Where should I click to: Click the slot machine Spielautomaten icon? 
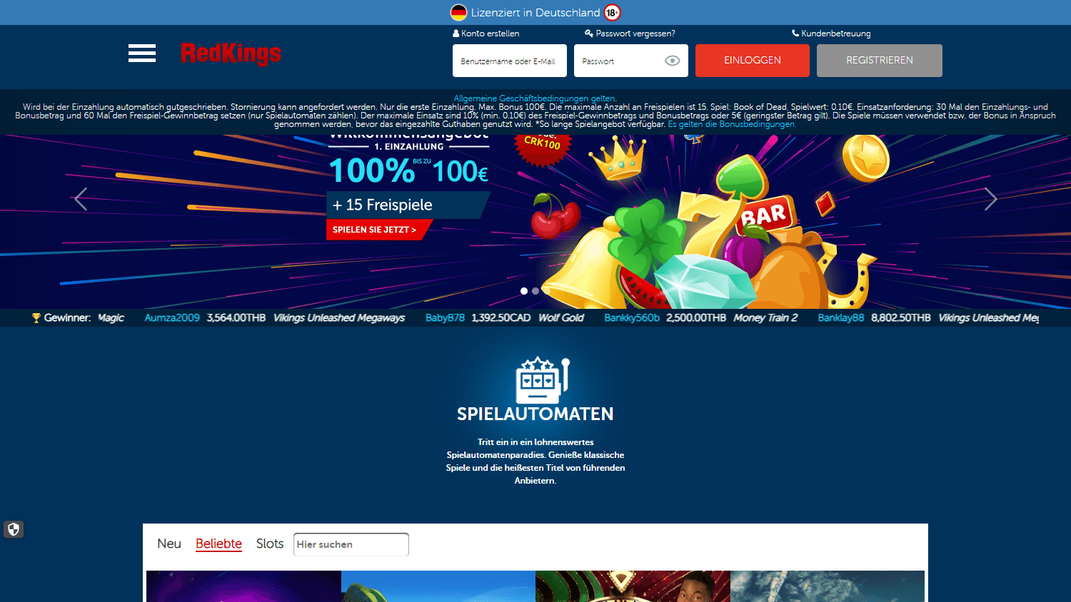tap(543, 379)
